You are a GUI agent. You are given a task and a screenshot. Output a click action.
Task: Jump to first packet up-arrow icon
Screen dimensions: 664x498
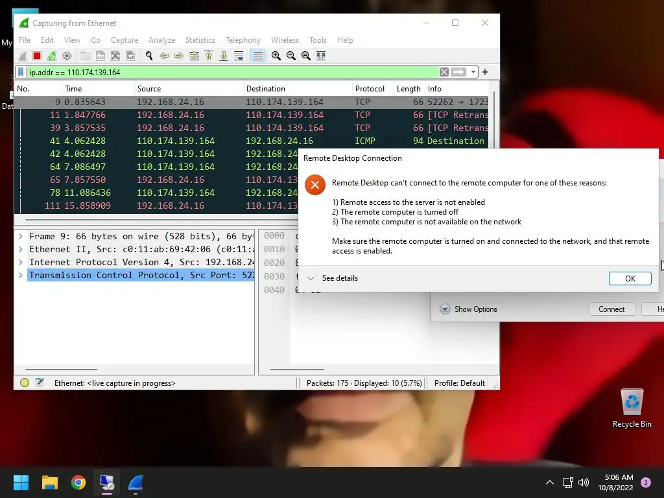[209, 56]
